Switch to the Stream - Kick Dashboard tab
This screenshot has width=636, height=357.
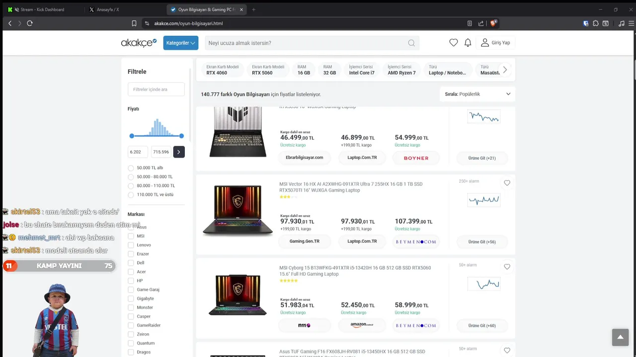(x=43, y=9)
